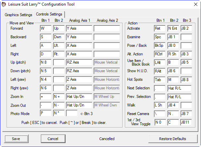This screenshot has width=201, height=147.
Task: Click Right (yaw) Mouse Horizontal field
Action: [x=107, y=88]
